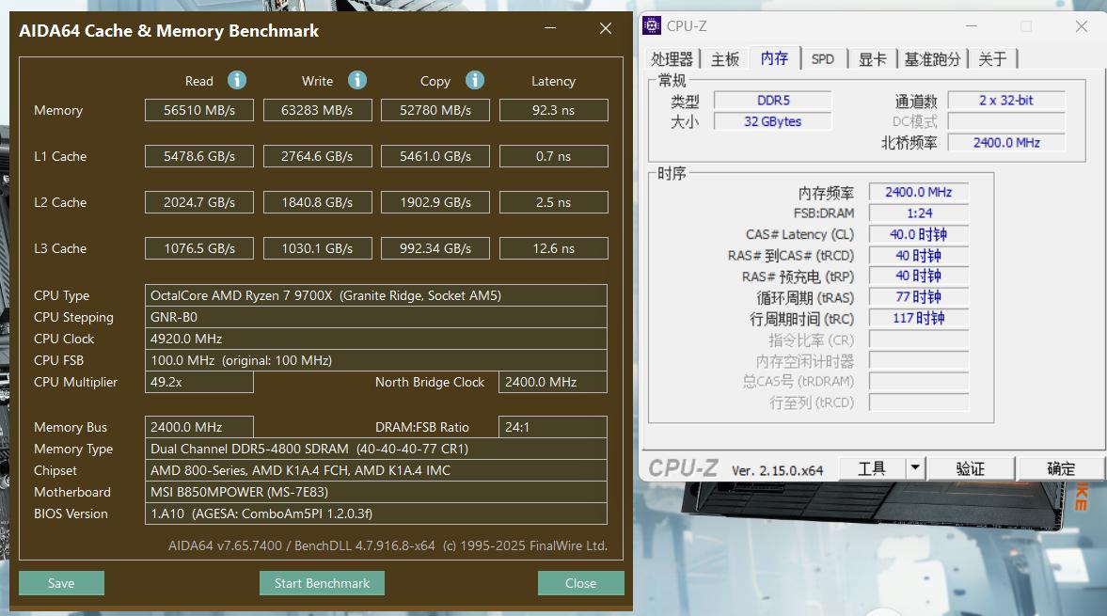Click the 工具 button in CPU-Z
1107x616 pixels.
pyautogui.click(x=872, y=467)
